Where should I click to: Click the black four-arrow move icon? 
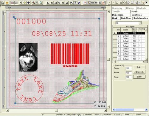click(x=21, y=3)
